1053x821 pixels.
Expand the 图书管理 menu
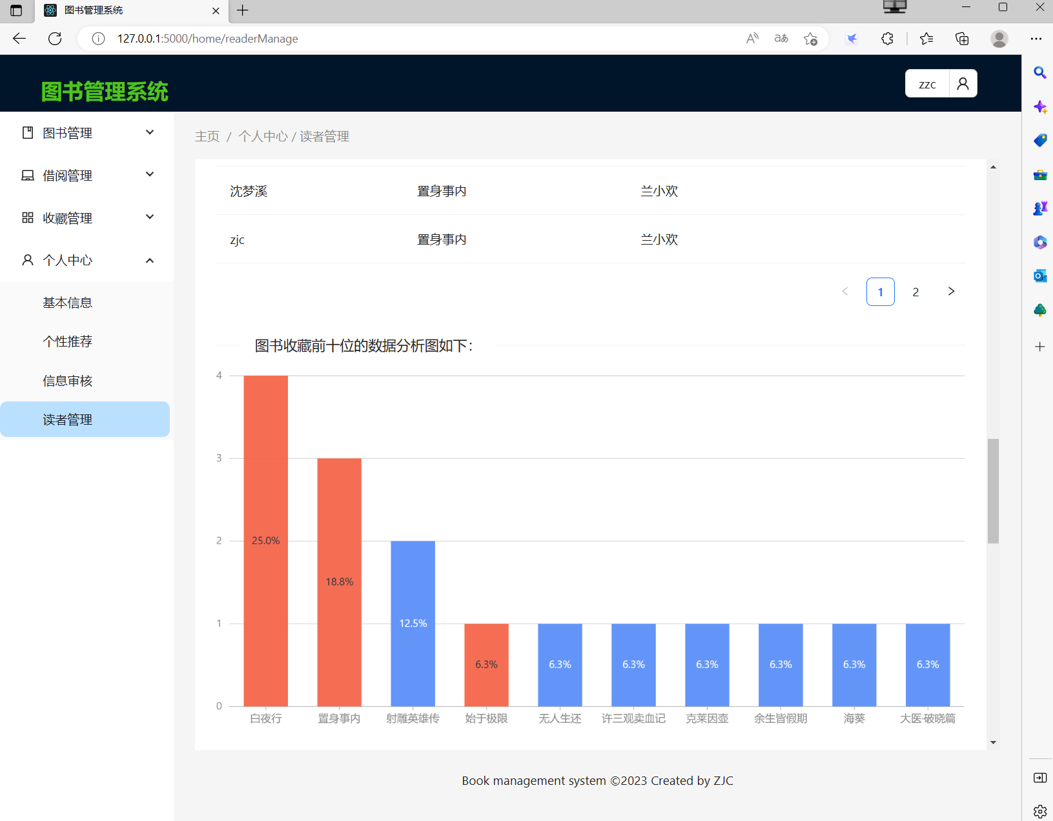[87, 133]
